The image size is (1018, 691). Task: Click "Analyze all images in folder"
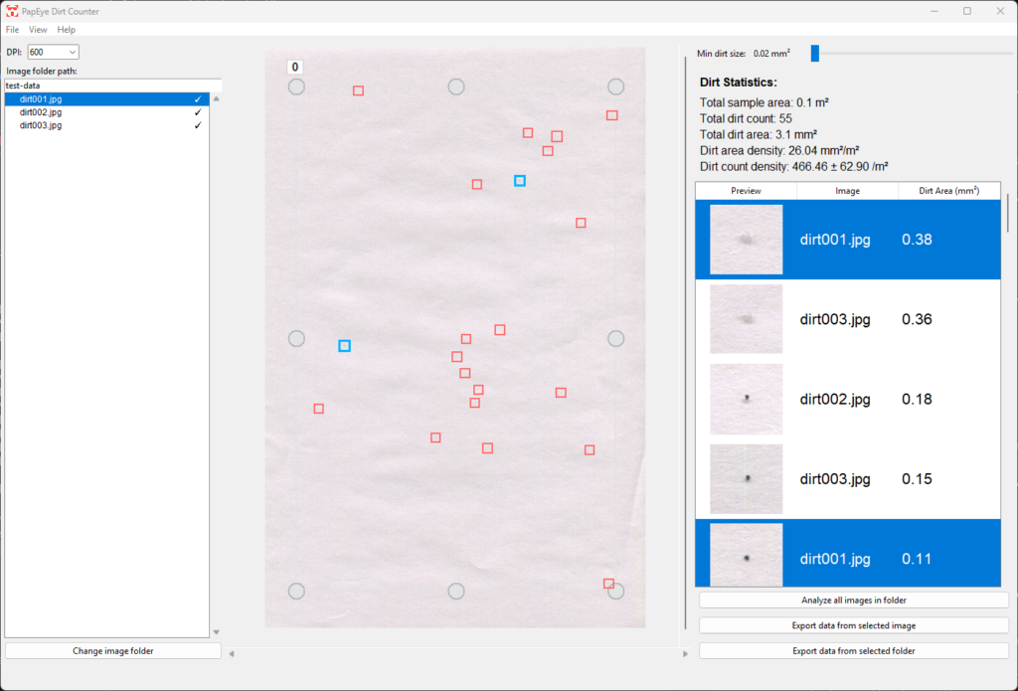coord(853,600)
